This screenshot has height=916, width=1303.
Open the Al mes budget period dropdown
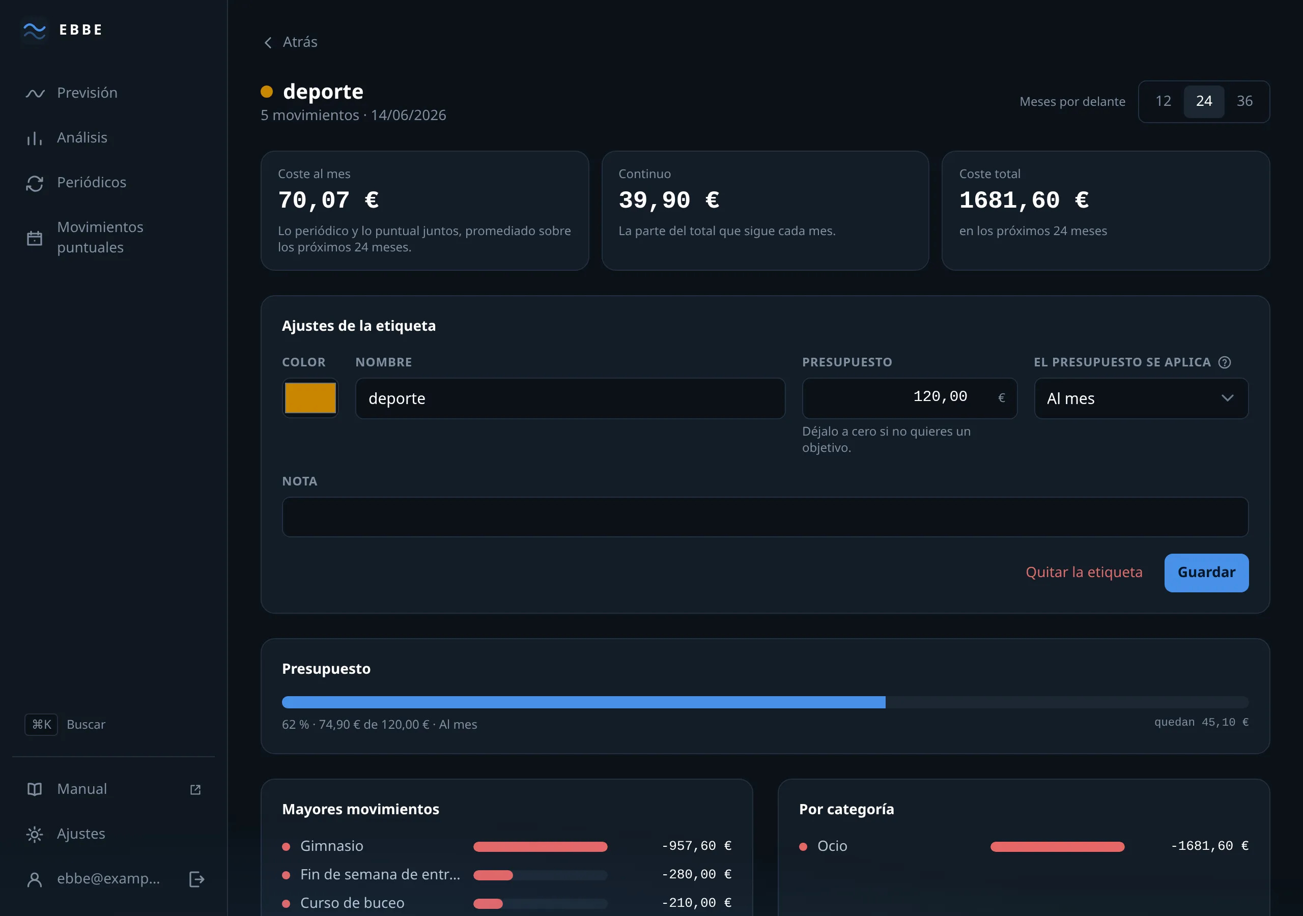coord(1141,398)
